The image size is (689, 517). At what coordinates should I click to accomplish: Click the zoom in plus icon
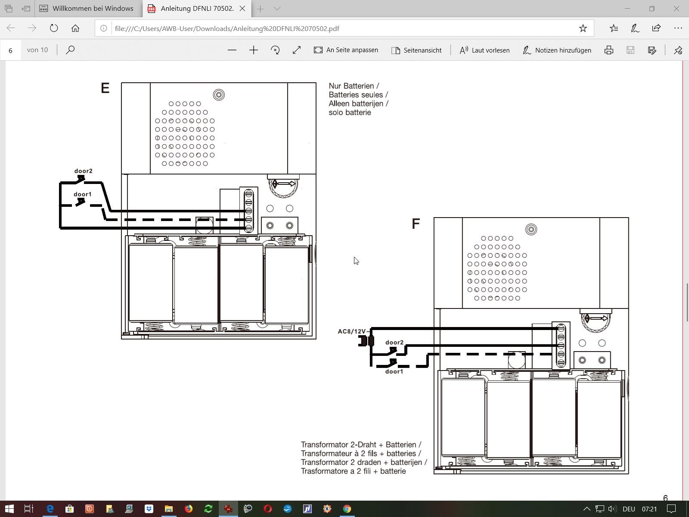click(x=254, y=50)
